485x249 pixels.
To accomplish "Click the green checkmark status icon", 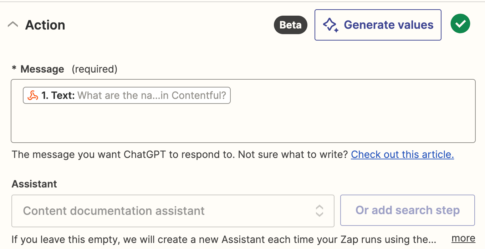I will click(460, 24).
